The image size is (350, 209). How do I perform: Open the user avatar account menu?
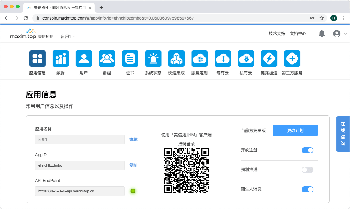tap(337, 33)
